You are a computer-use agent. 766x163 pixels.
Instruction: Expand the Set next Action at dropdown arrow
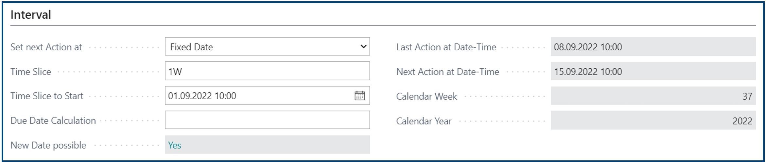tap(363, 47)
